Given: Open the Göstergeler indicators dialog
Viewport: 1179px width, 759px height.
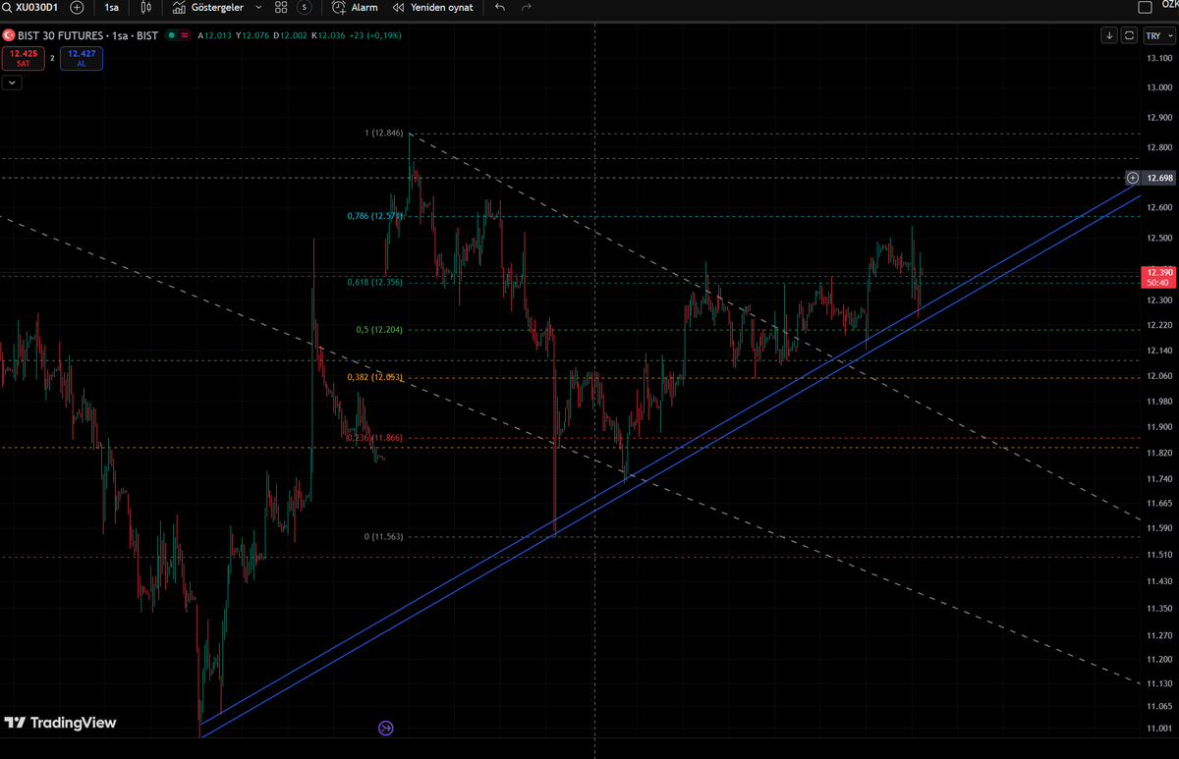Looking at the screenshot, I should pyautogui.click(x=207, y=7).
